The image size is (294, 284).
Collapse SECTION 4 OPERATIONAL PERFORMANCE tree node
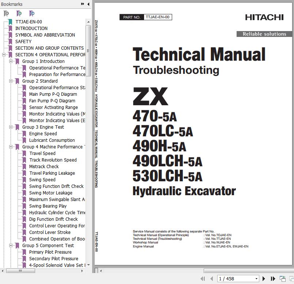(4, 55)
